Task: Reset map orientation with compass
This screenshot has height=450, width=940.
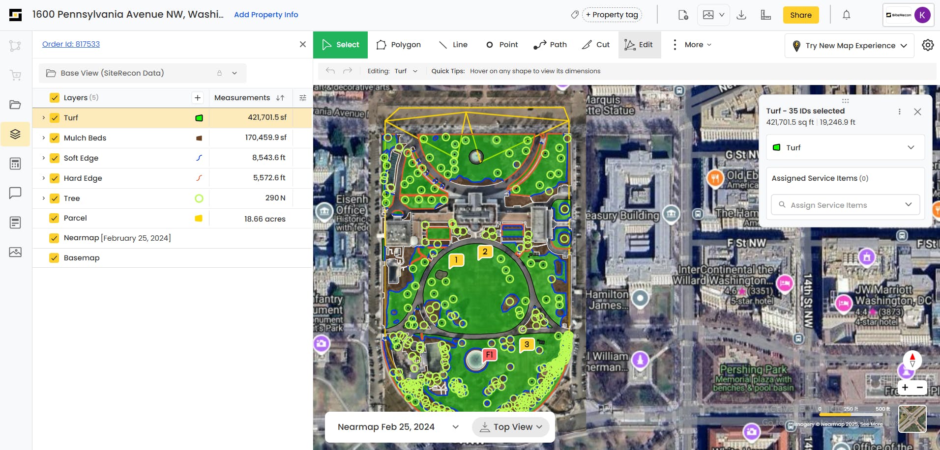Action: 912,360
